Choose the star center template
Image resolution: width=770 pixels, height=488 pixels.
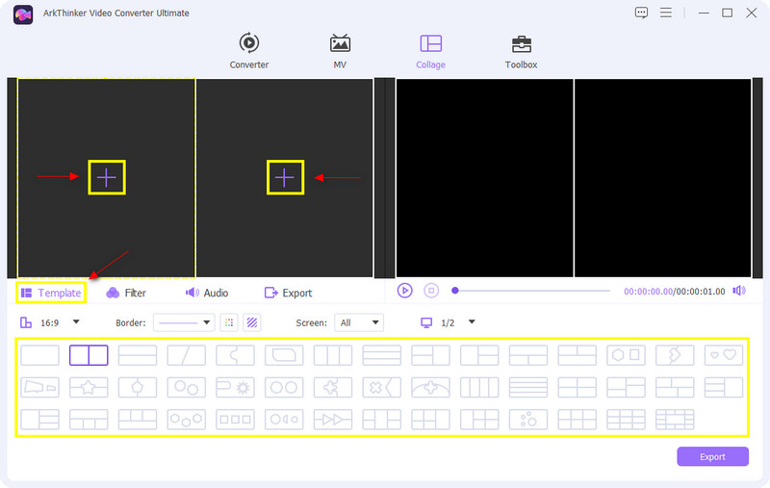[x=89, y=387]
